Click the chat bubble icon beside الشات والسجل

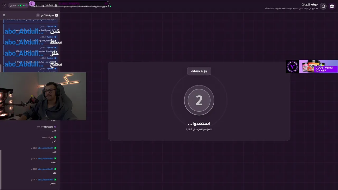[56, 5]
